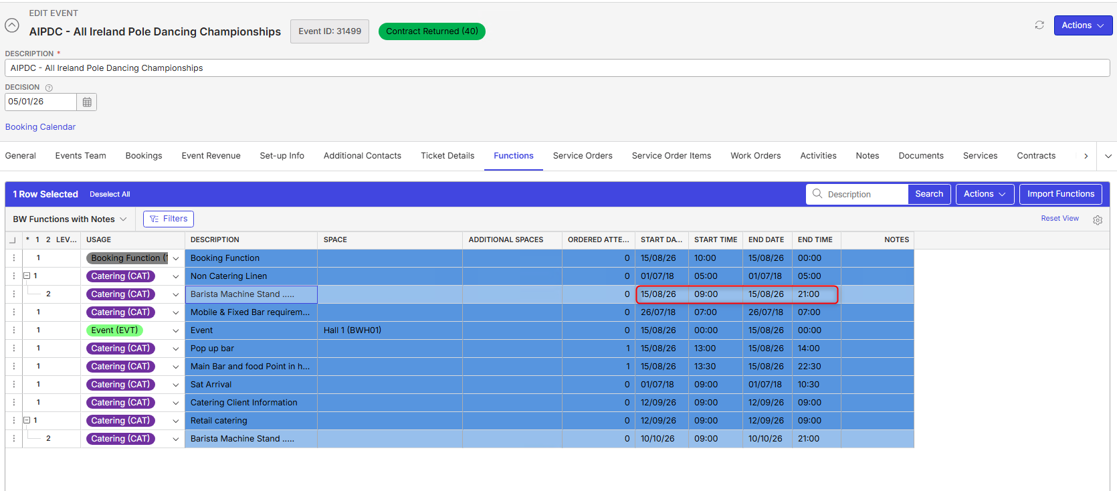Switch to the General tab

[21, 156]
